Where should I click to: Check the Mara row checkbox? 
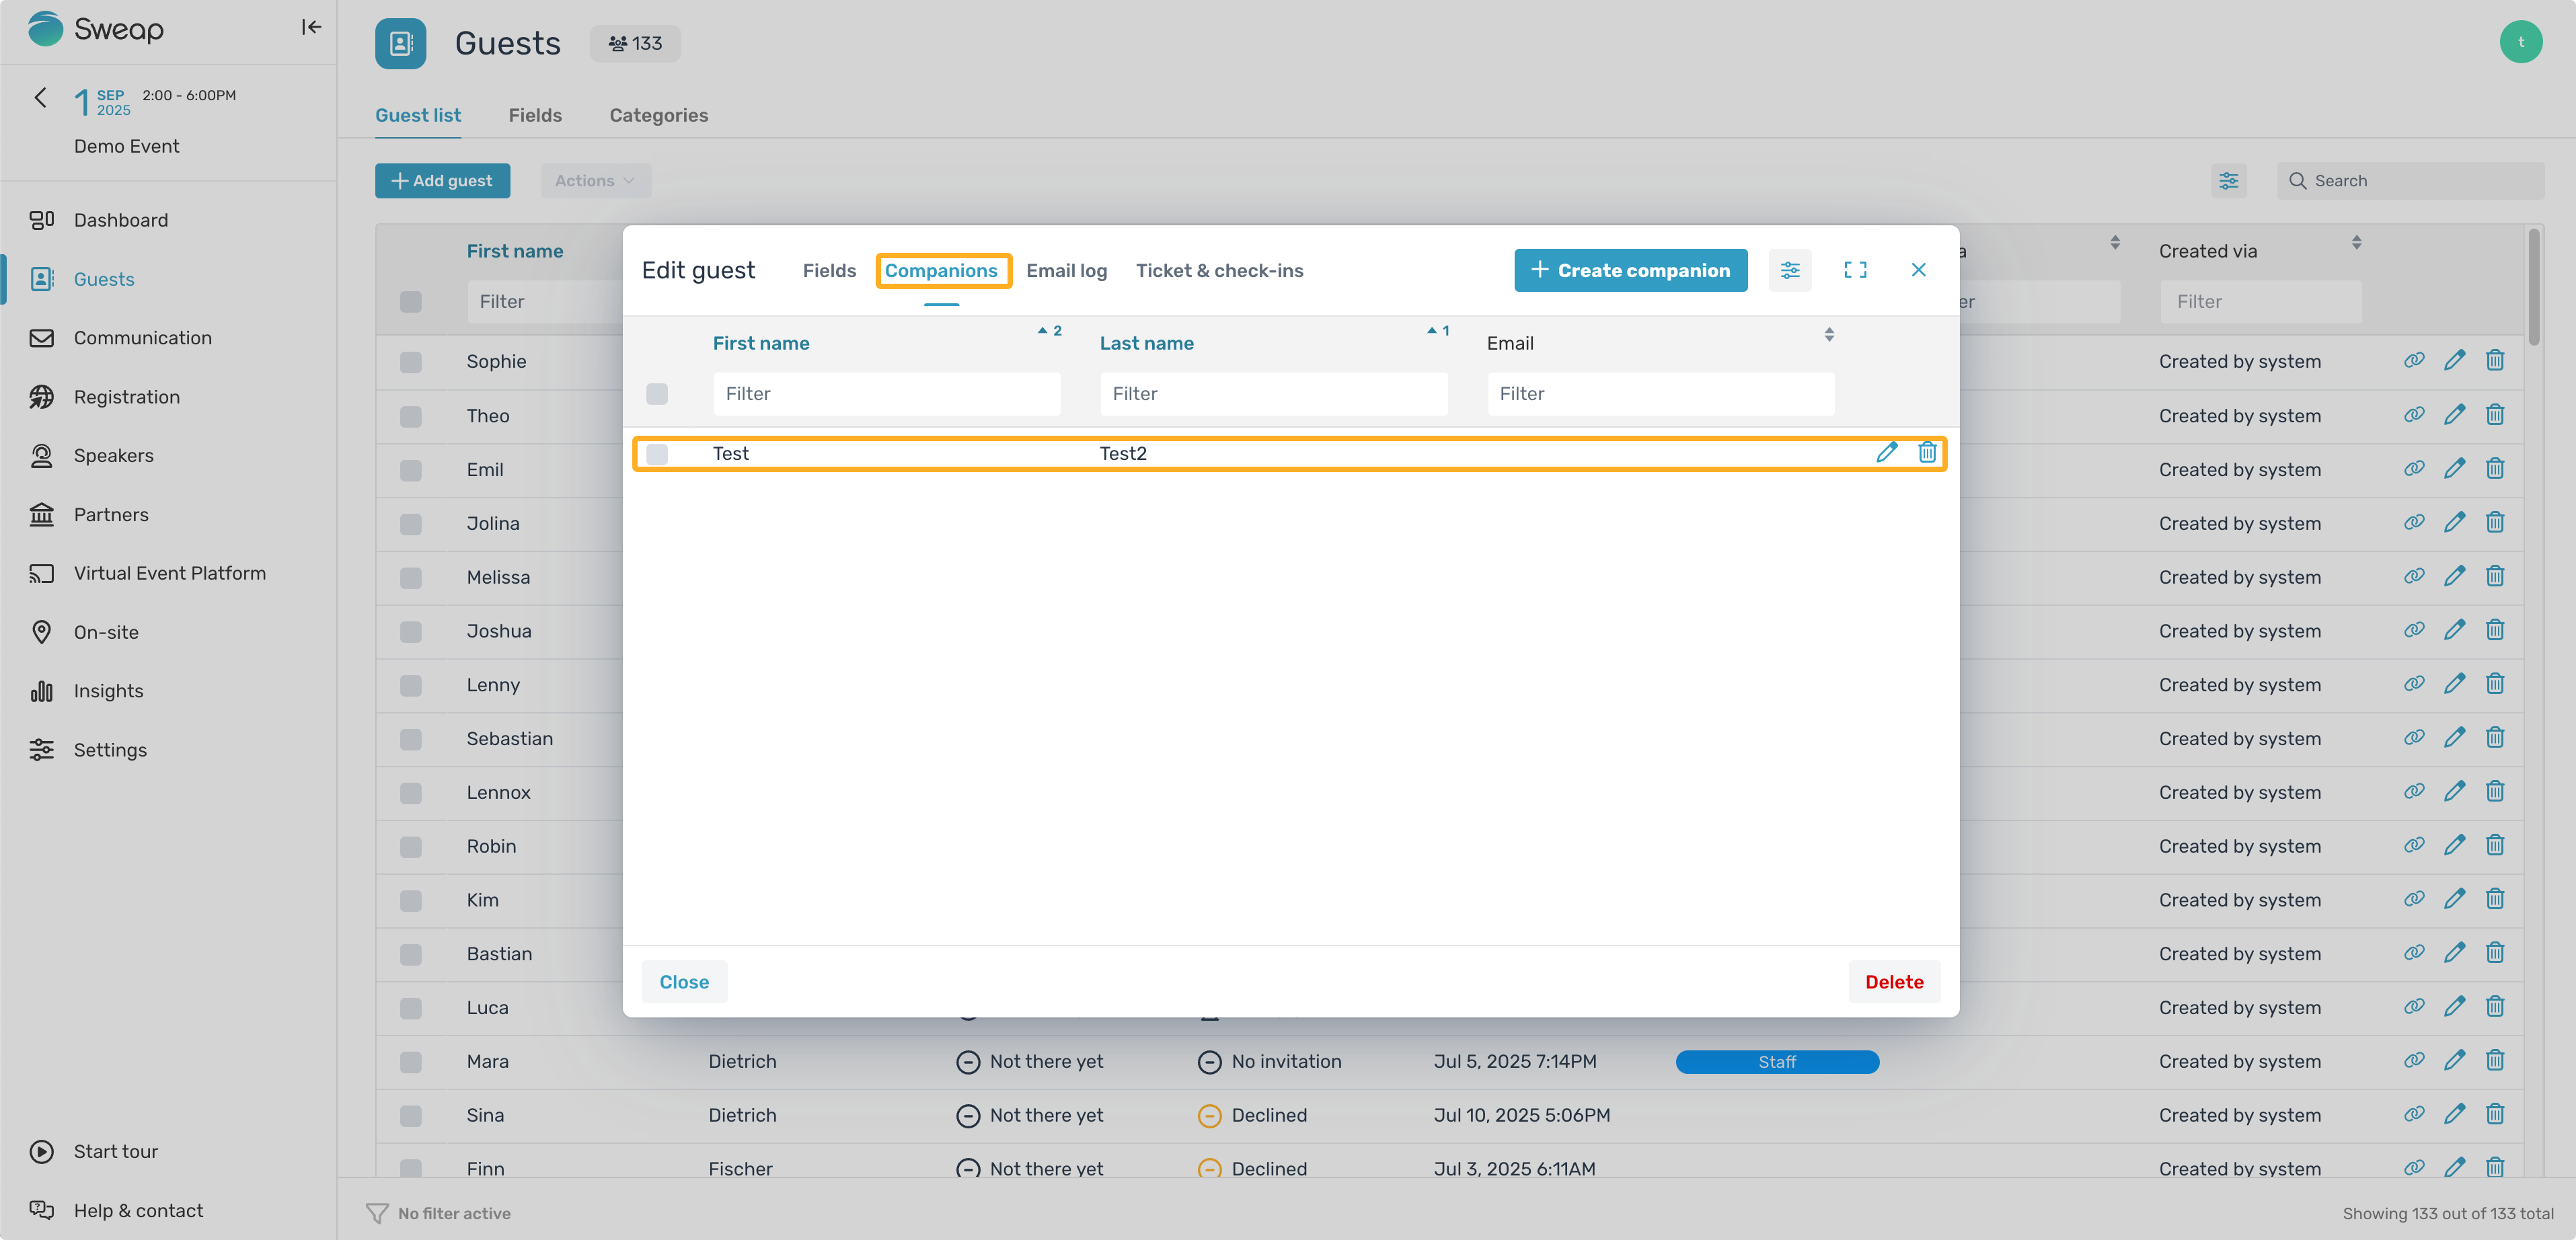[411, 1062]
